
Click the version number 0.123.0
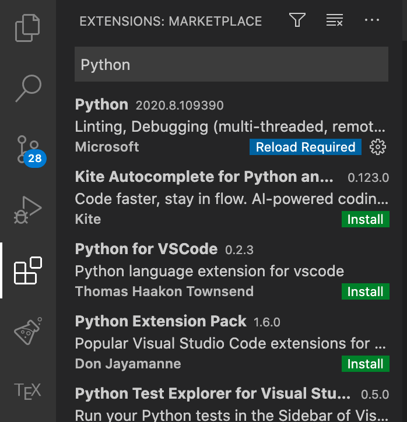368,178
